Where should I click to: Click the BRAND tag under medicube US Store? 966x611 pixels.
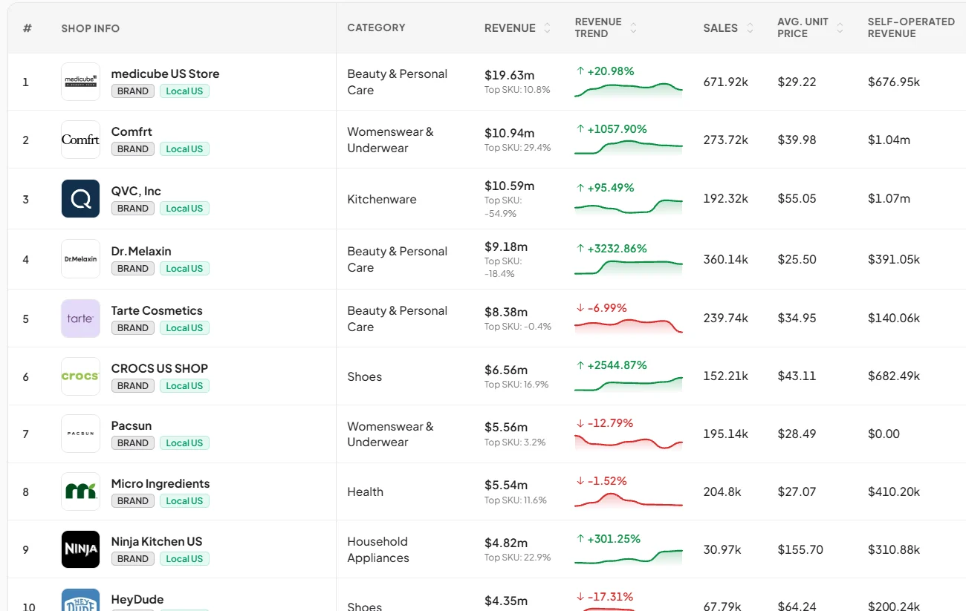tap(133, 91)
